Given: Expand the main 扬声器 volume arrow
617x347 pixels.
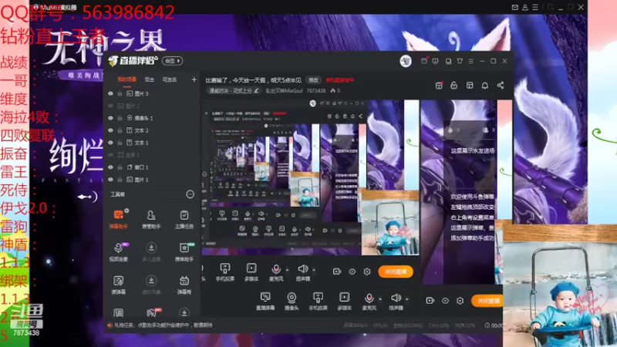Looking at the screenshot, I should point(407,299).
